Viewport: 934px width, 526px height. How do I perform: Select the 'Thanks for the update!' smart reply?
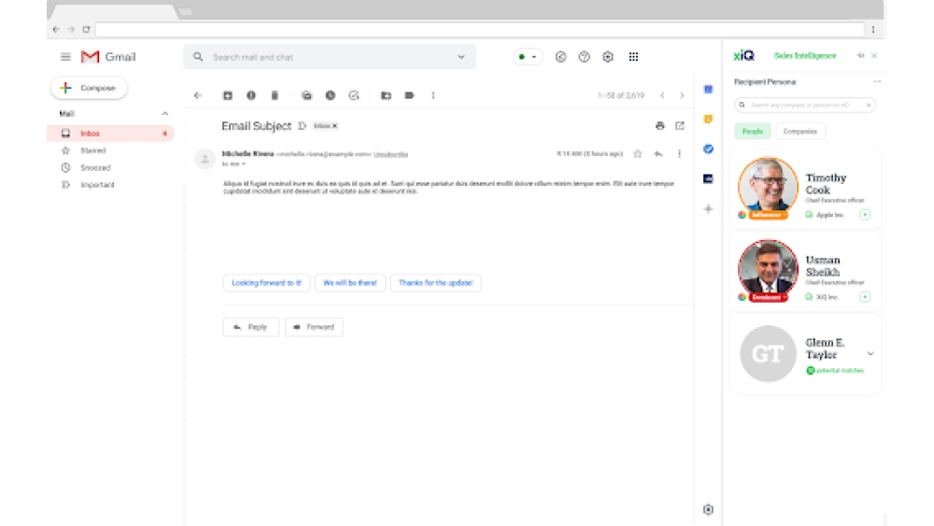click(x=435, y=283)
